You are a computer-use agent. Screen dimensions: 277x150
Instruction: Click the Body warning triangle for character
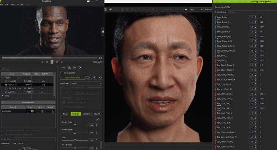[x=43, y=111]
